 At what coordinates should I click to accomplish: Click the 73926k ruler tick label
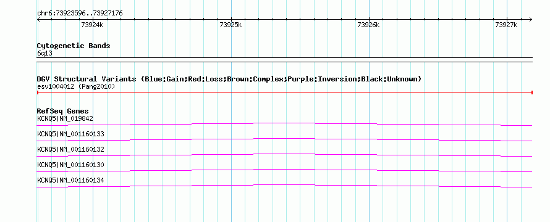point(368,25)
